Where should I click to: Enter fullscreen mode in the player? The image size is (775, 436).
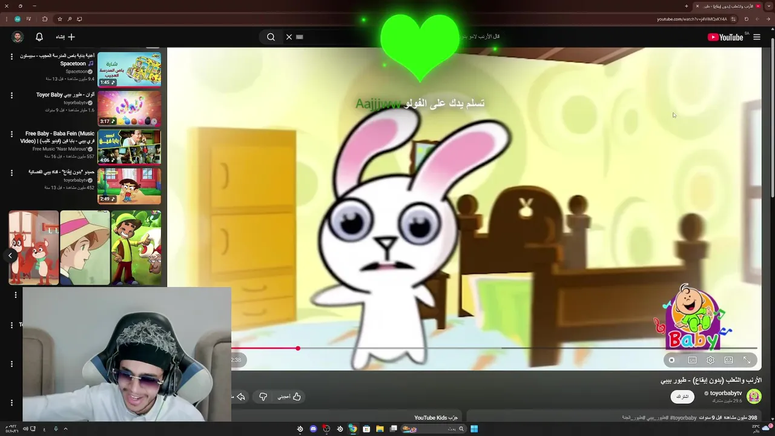click(x=747, y=360)
